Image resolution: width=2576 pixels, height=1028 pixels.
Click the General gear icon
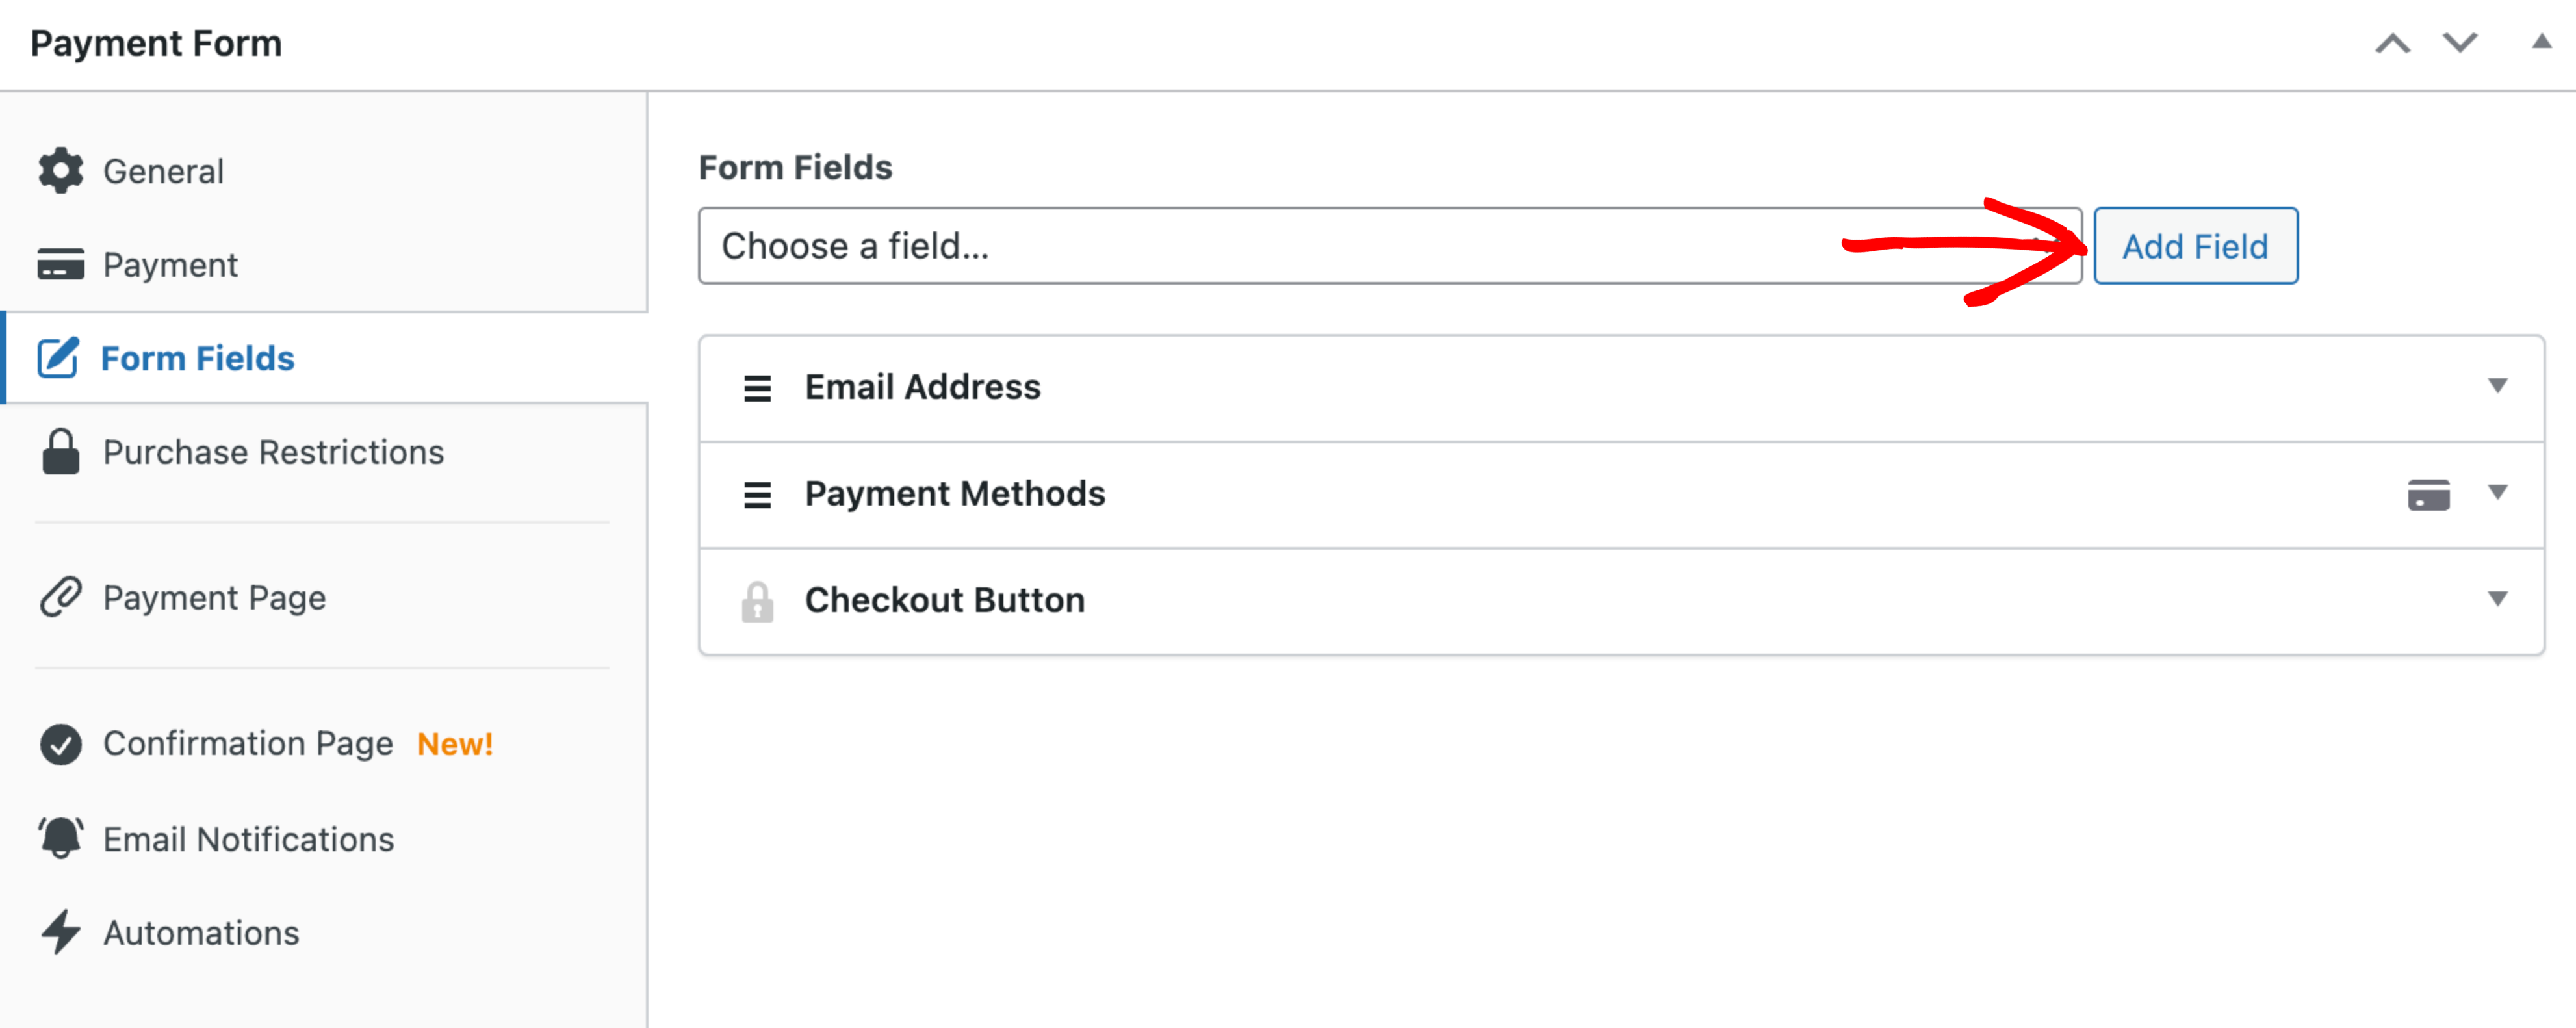point(61,171)
